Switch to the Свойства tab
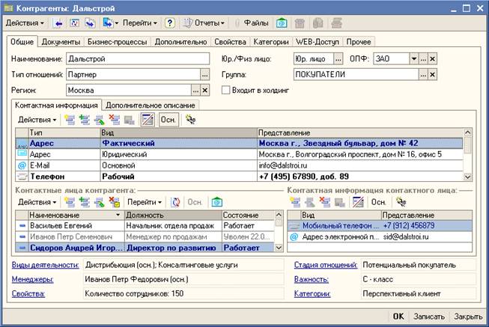Screen dimensions: 489x327 [230, 42]
